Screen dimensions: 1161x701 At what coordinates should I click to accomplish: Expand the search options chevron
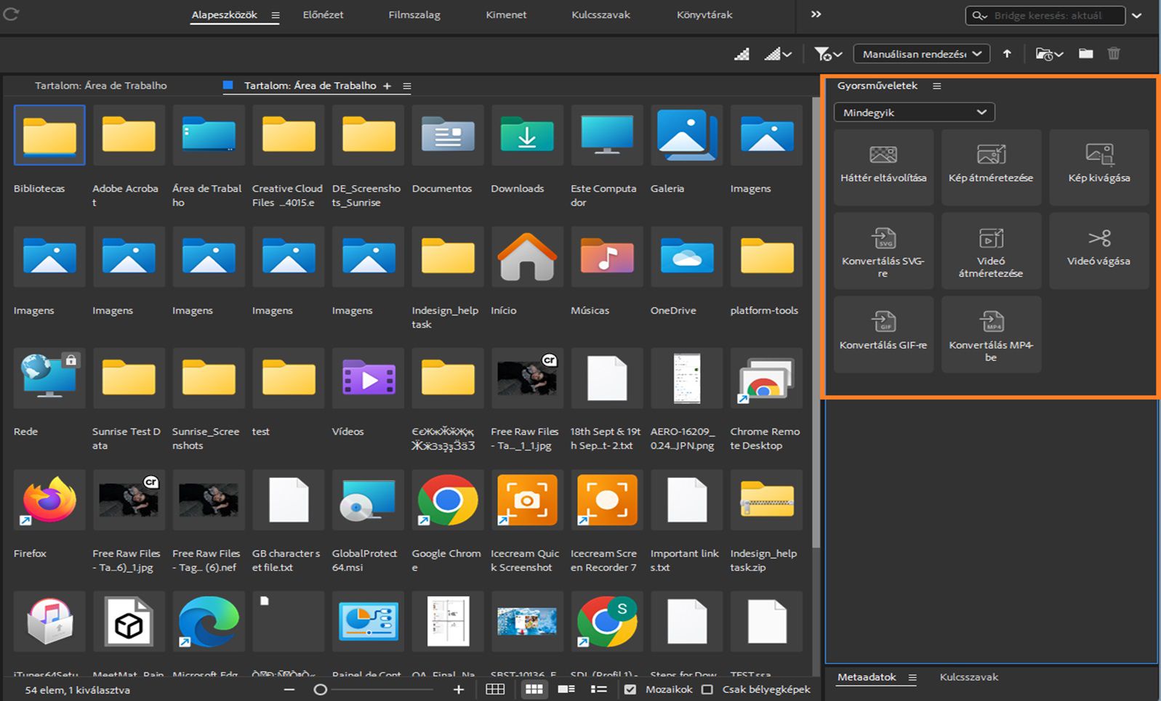pyautogui.click(x=1136, y=15)
